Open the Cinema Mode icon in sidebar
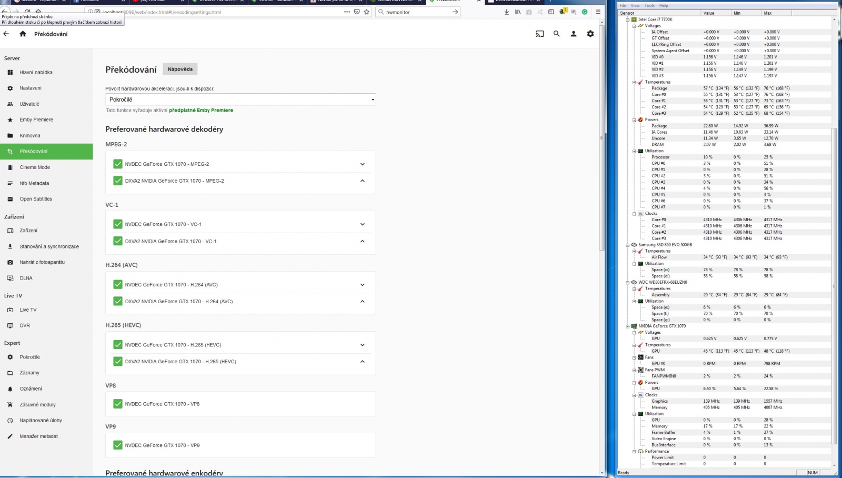The height and width of the screenshot is (478, 842). 10,167
